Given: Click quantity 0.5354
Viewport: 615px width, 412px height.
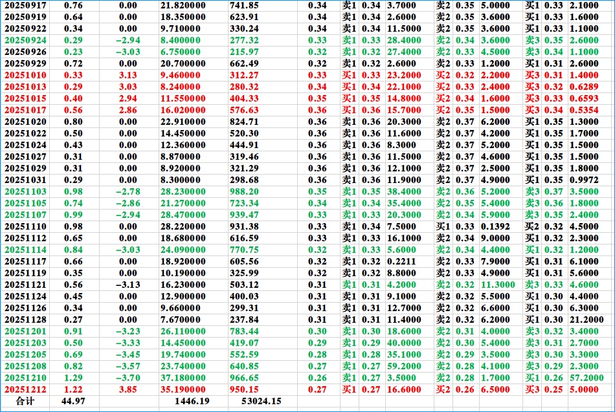Looking at the screenshot, I should coord(584,110).
